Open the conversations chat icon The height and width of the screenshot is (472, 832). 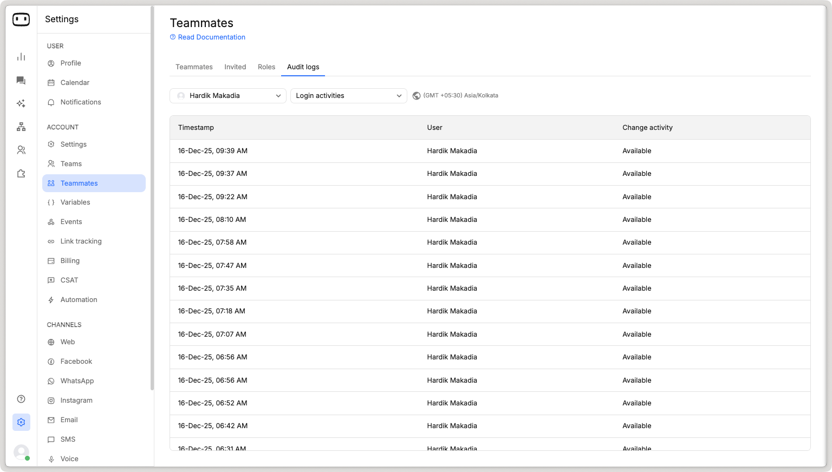pyautogui.click(x=21, y=81)
